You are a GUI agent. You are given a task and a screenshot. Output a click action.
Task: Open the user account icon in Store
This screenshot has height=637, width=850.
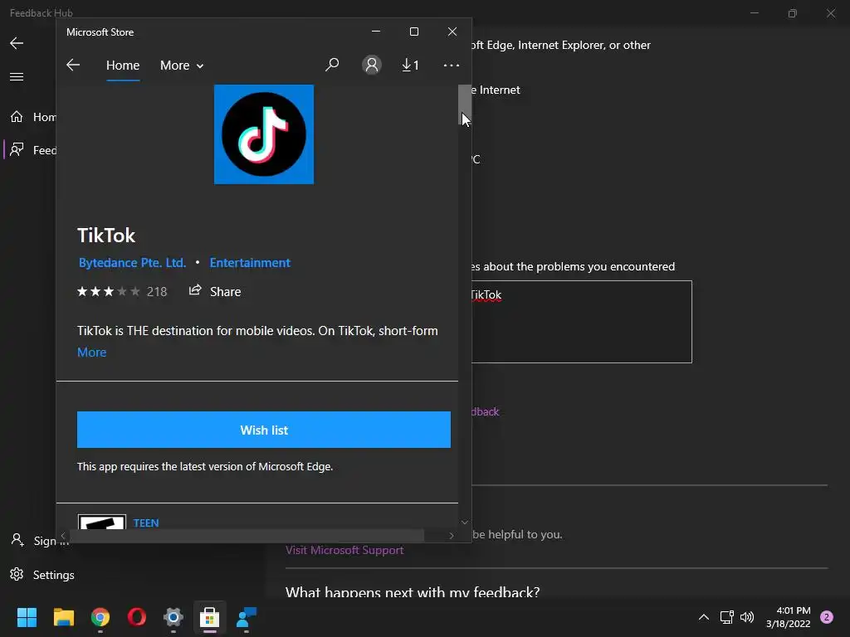[371, 65]
